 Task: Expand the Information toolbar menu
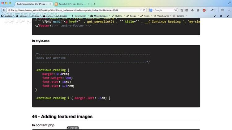pyautogui.click(x=80, y=16)
